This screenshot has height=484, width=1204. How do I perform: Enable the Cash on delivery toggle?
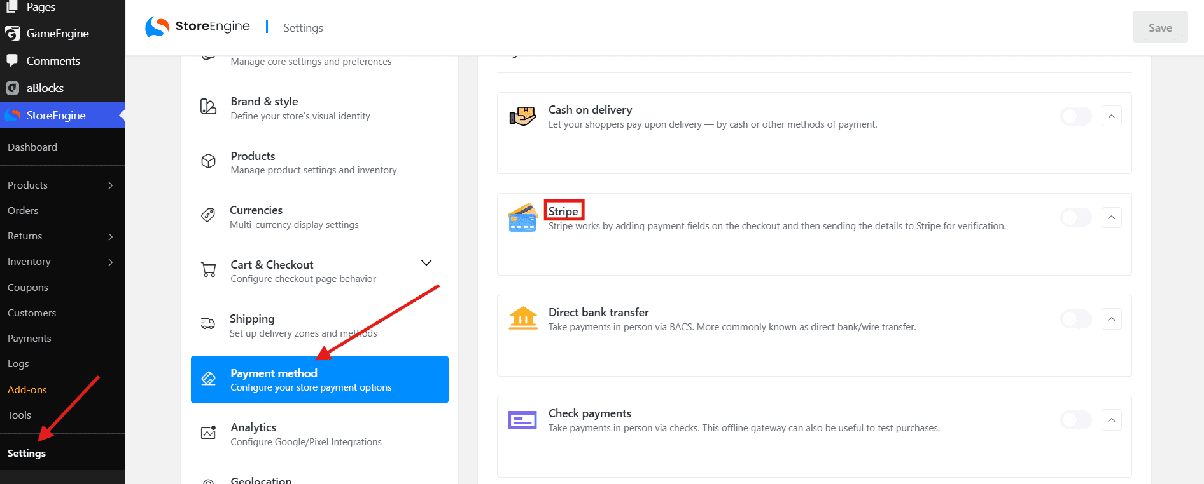(1076, 116)
